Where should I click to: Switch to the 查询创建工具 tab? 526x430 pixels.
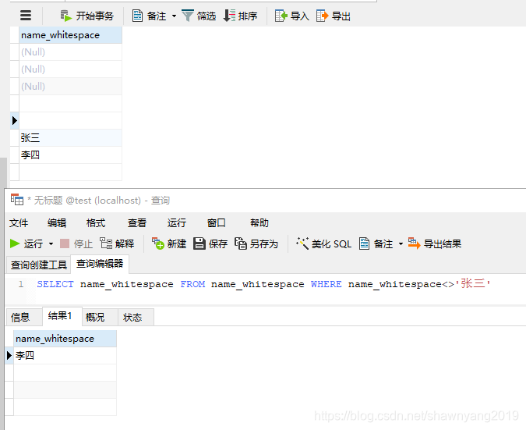click(39, 265)
